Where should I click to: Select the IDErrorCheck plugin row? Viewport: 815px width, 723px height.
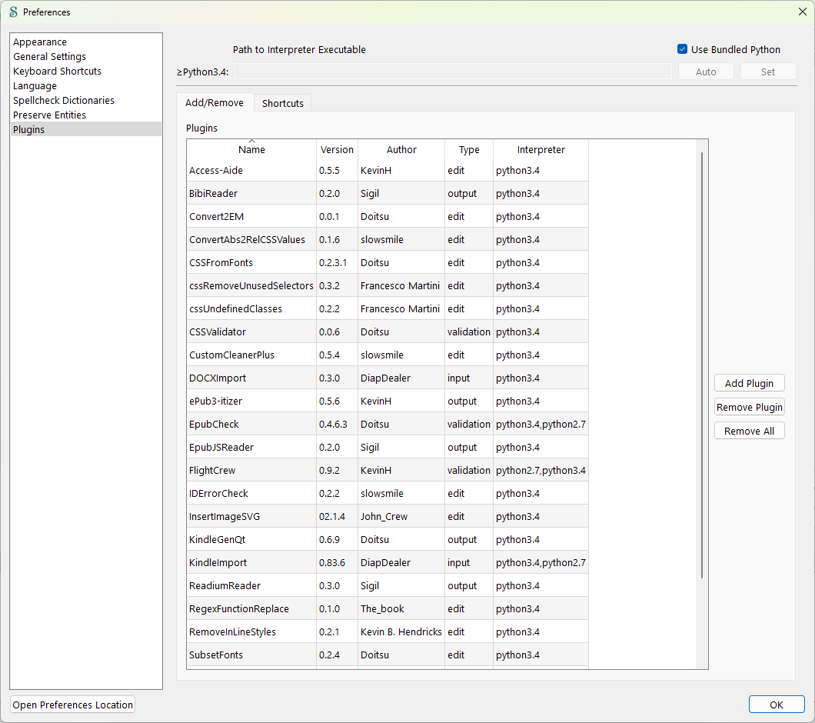tap(388, 493)
